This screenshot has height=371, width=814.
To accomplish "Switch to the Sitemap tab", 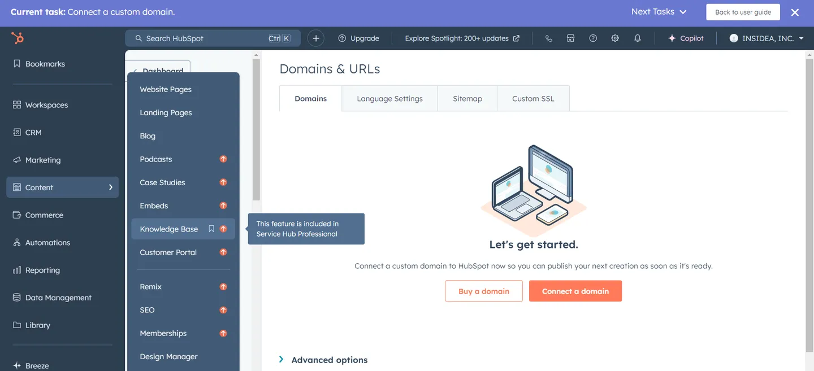I will click(467, 98).
